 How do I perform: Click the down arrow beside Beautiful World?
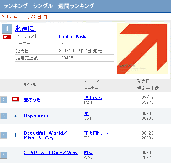[16, 135]
